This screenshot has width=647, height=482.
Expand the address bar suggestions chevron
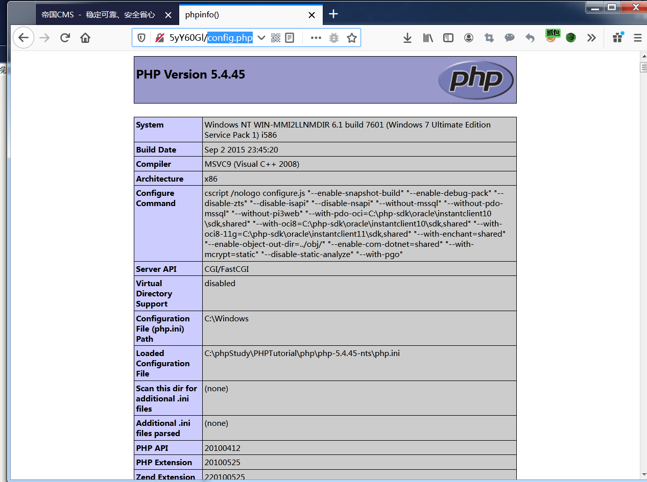(261, 37)
